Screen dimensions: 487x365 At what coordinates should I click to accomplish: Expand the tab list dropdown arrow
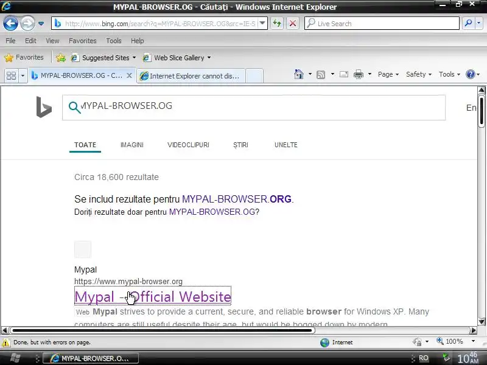[x=23, y=75]
